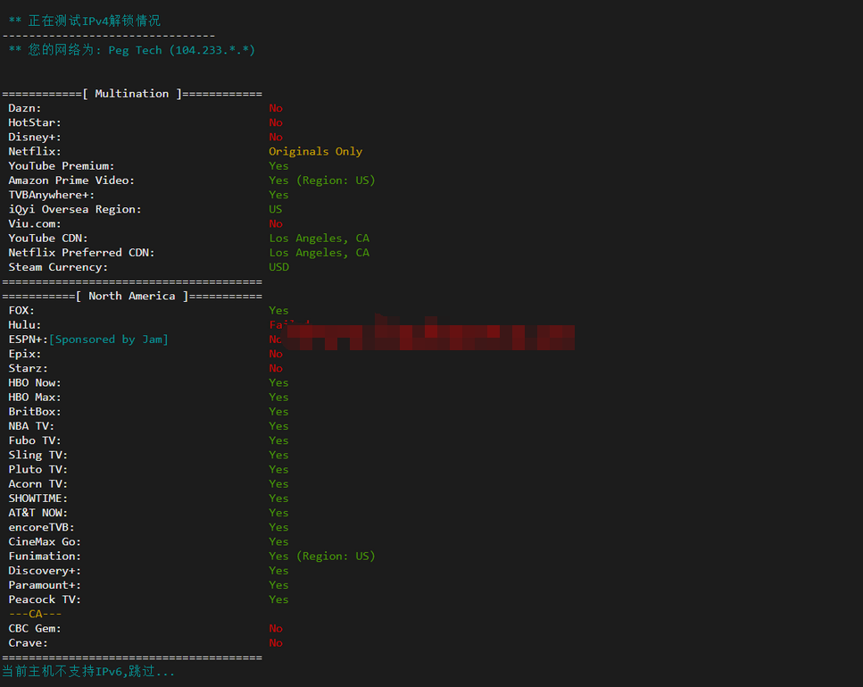The width and height of the screenshot is (863, 687).
Task: Select the "FOX:" label
Action: pos(21,310)
